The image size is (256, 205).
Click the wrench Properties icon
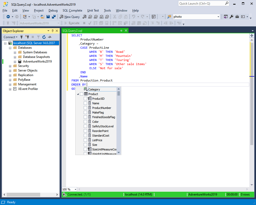coord(231,17)
